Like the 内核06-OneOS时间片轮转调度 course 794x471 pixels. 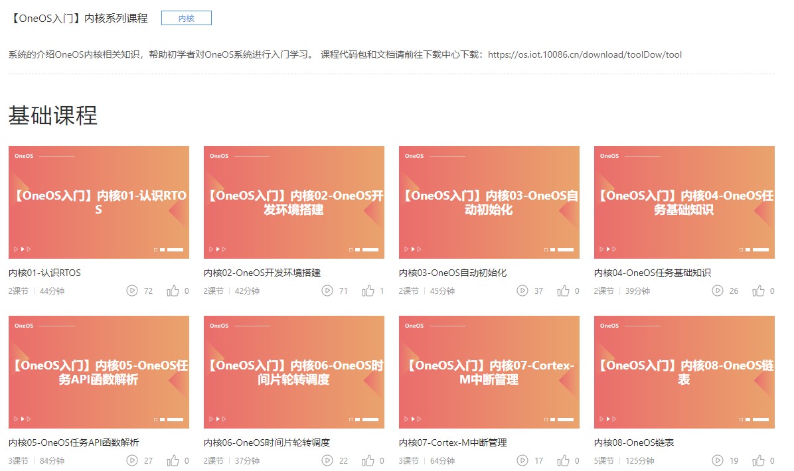tap(368, 460)
